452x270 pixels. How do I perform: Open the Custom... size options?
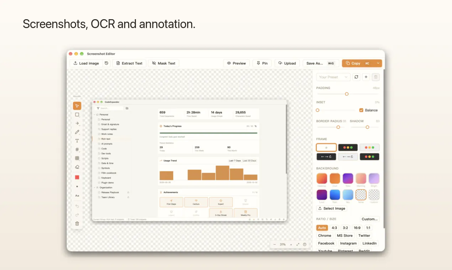pyautogui.click(x=370, y=219)
